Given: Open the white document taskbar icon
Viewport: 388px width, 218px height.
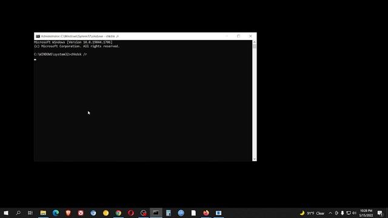Looking at the screenshot, I should (193, 213).
